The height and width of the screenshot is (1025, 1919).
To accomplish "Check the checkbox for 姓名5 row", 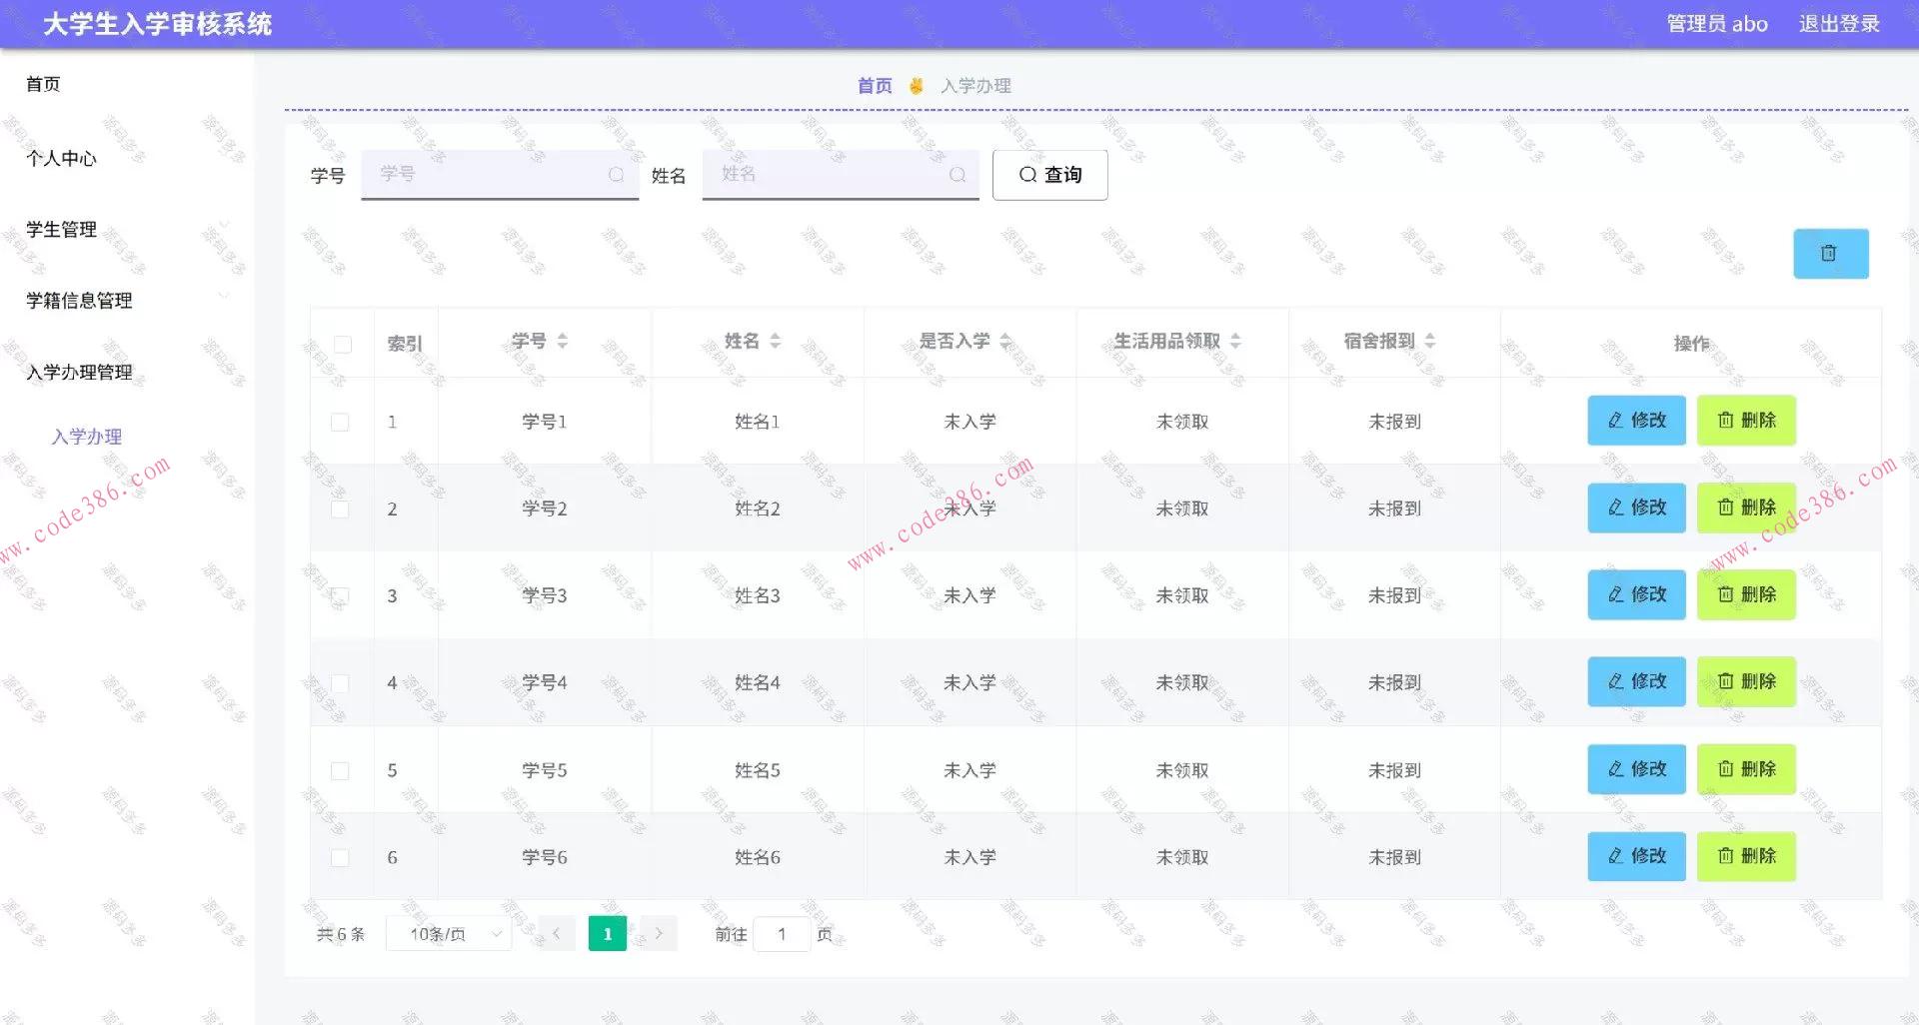I will pyautogui.click(x=341, y=770).
